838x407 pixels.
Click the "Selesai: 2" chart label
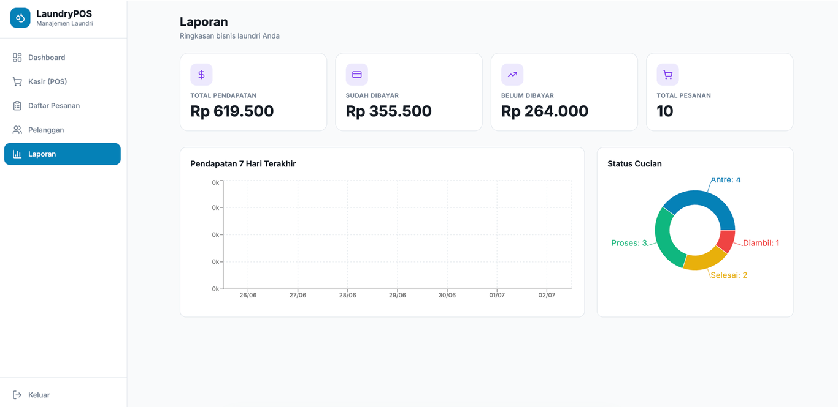point(729,275)
